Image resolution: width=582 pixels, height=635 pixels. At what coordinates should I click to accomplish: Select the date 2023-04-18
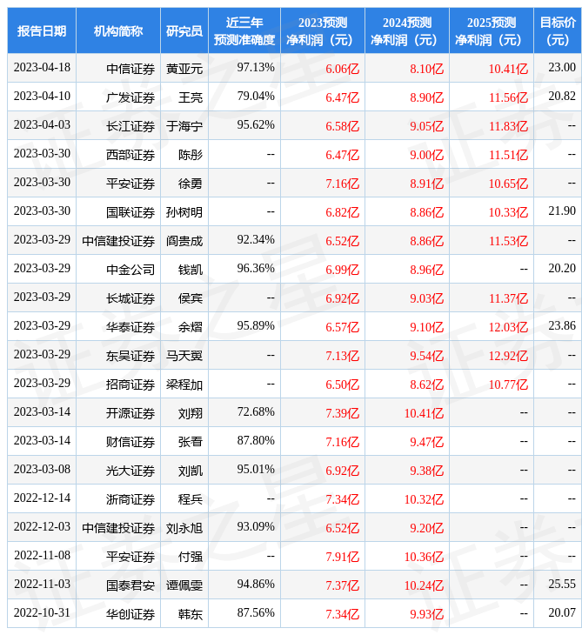pos(42,68)
